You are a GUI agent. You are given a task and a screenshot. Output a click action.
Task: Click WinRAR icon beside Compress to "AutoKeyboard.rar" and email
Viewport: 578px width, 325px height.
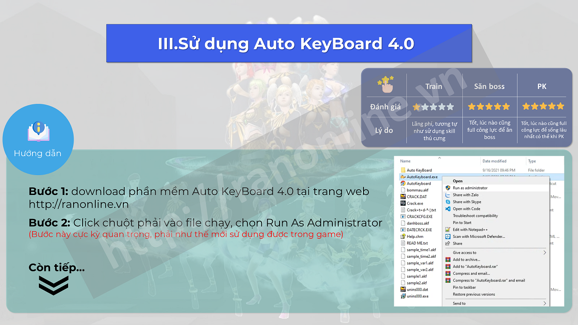(x=448, y=280)
